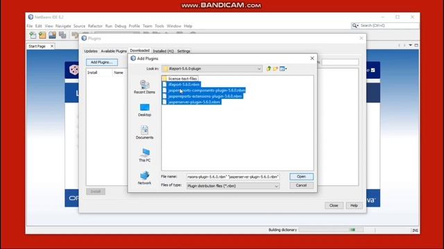Open the Files of type dropdown
Screen dimensions: 444x249
tap(276, 186)
